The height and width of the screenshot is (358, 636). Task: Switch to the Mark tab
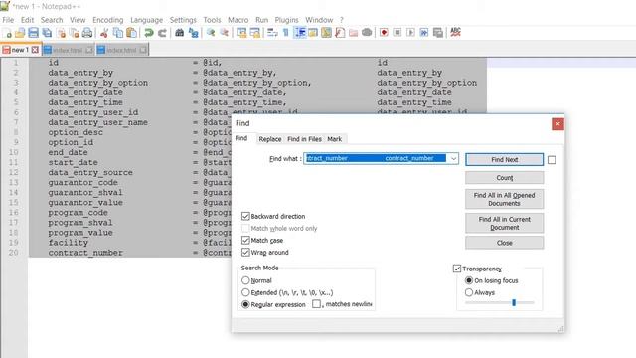click(335, 139)
